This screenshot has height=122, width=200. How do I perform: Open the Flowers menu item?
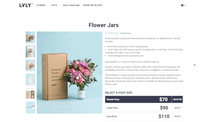click(x=41, y=5)
